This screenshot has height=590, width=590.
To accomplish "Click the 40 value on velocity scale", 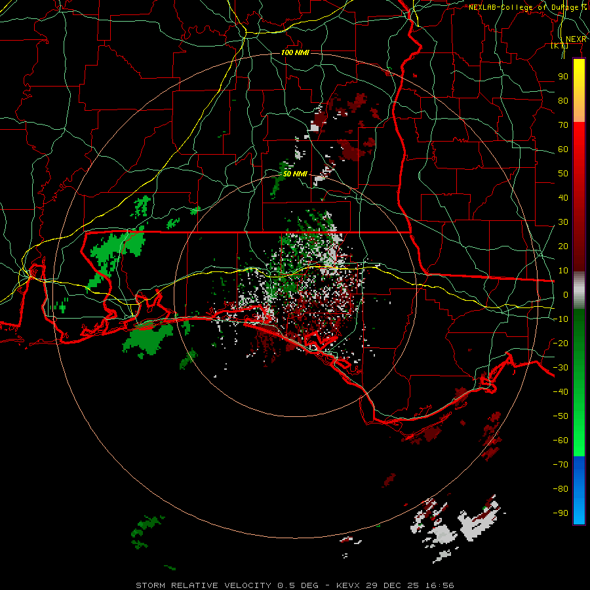I will coord(563,197).
